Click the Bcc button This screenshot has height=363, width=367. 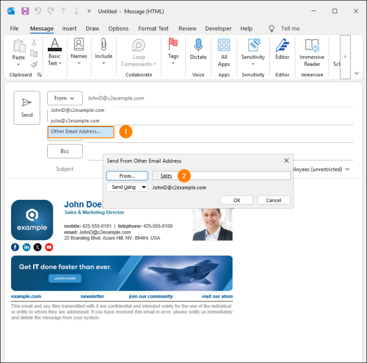point(65,151)
